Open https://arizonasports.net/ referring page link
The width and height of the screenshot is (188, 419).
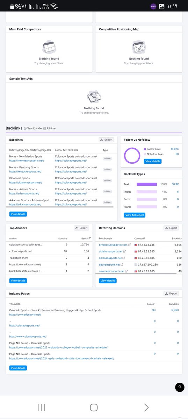24,193
